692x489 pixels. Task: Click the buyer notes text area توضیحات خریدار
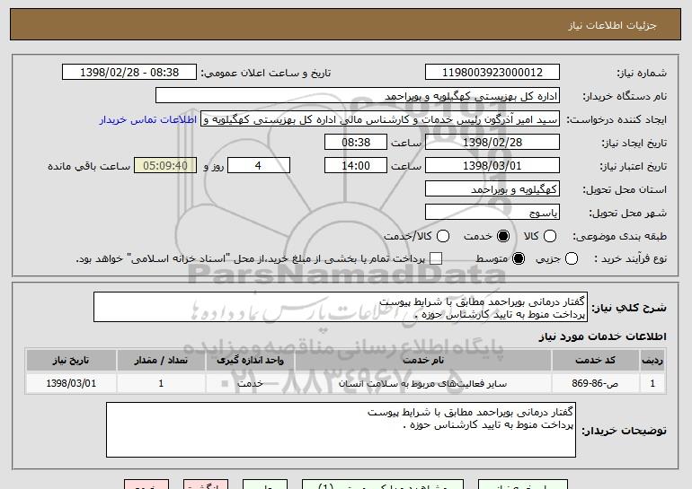(x=341, y=430)
